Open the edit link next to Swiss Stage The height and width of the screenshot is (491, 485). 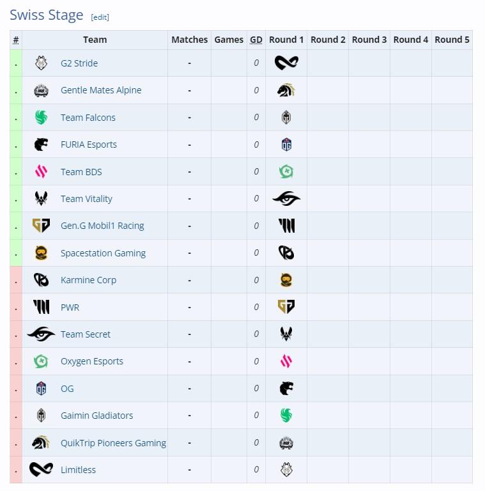point(100,17)
